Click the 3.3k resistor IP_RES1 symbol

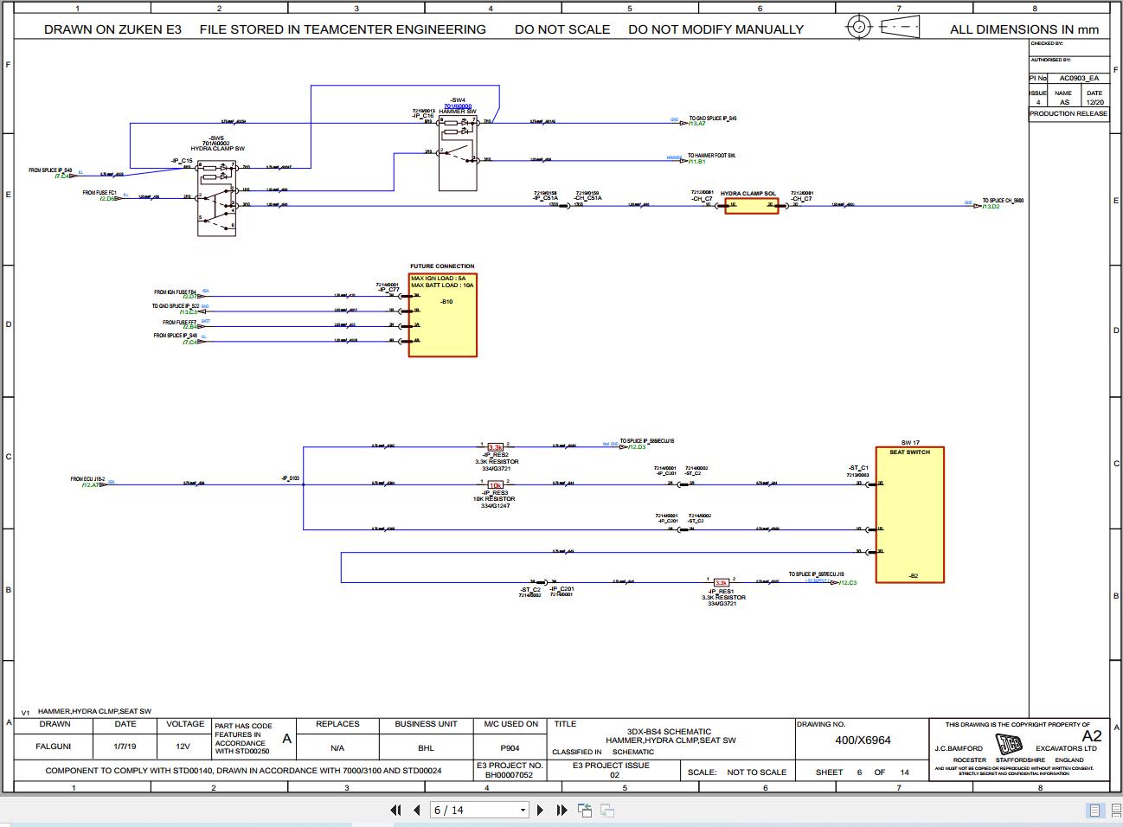[721, 583]
